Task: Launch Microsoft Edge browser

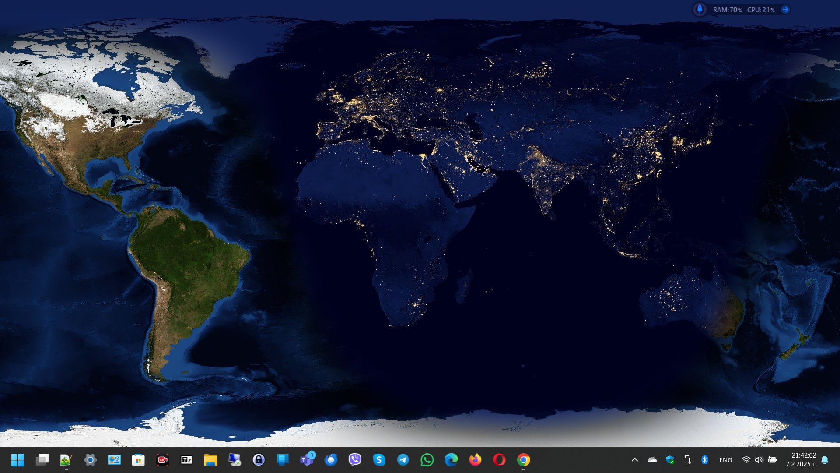Action: click(451, 460)
